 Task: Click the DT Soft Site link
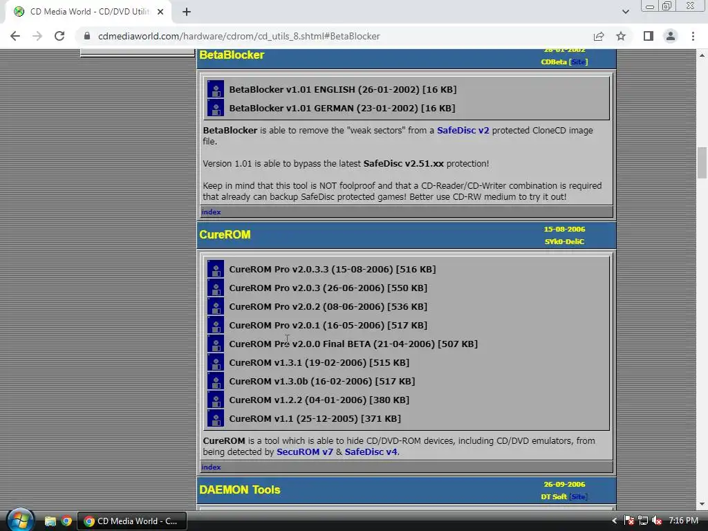pyautogui.click(x=578, y=496)
